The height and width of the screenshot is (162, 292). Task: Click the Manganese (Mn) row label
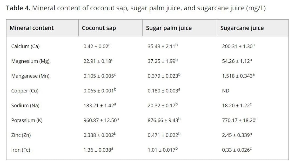point(31,76)
